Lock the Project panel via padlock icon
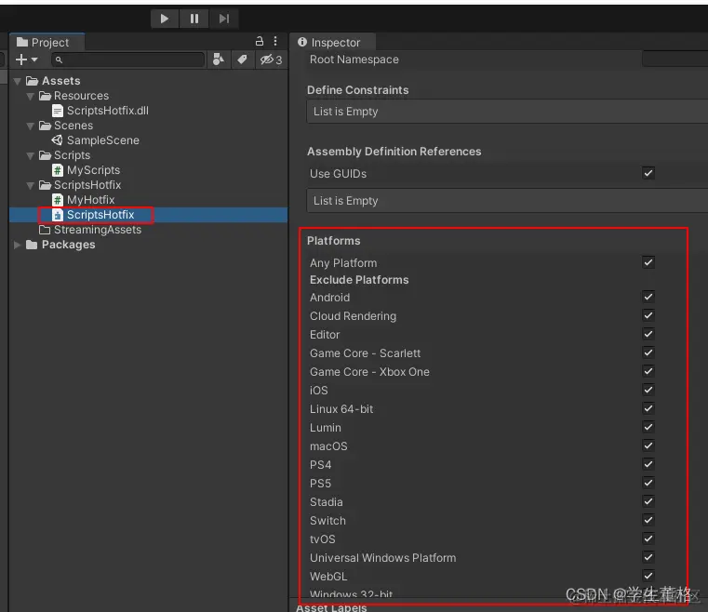 (x=260, y=41)
